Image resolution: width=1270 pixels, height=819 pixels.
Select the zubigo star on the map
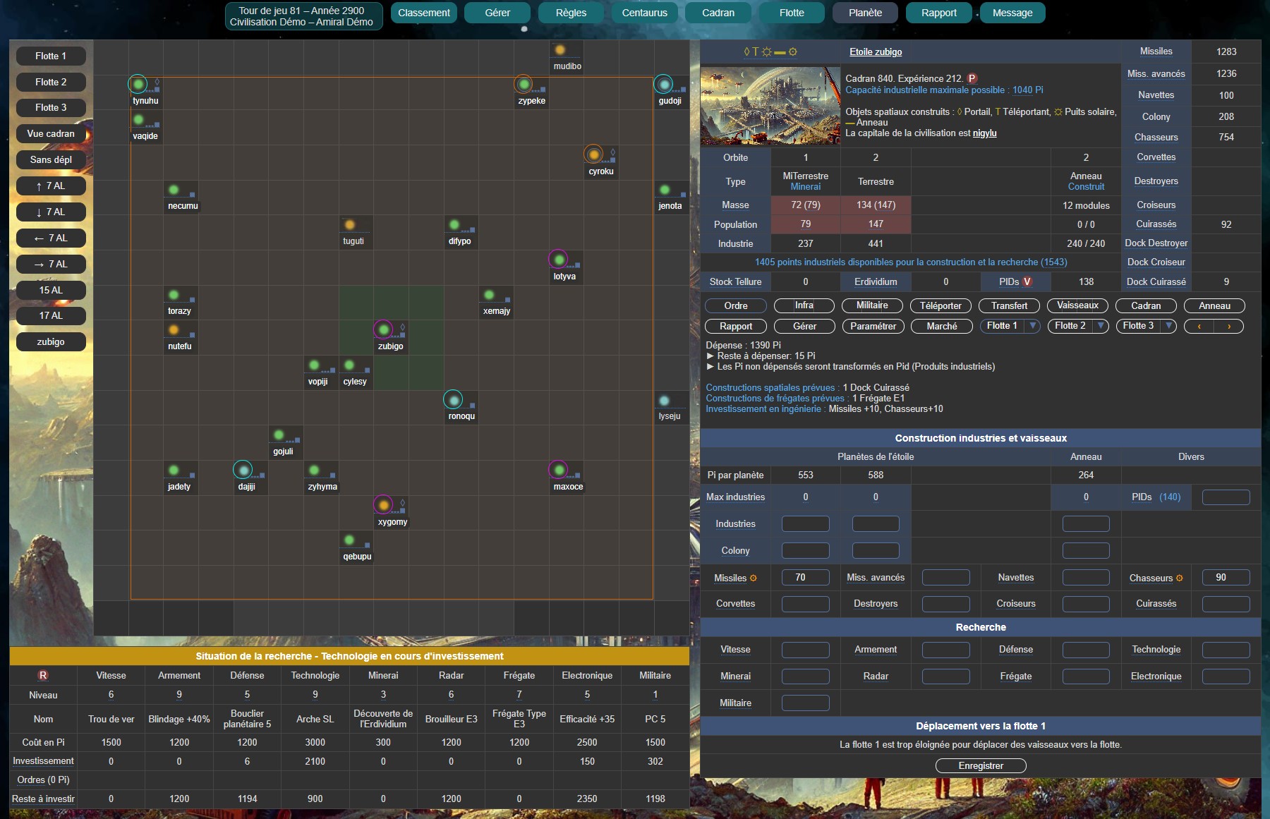pyautogui.click(x=384, y=330)
